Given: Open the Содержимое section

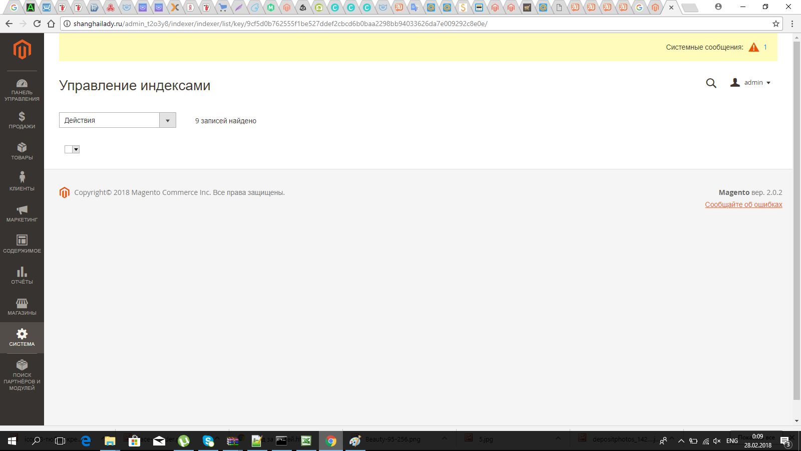Looking at the screenshot, I should (x=22, y=244).
